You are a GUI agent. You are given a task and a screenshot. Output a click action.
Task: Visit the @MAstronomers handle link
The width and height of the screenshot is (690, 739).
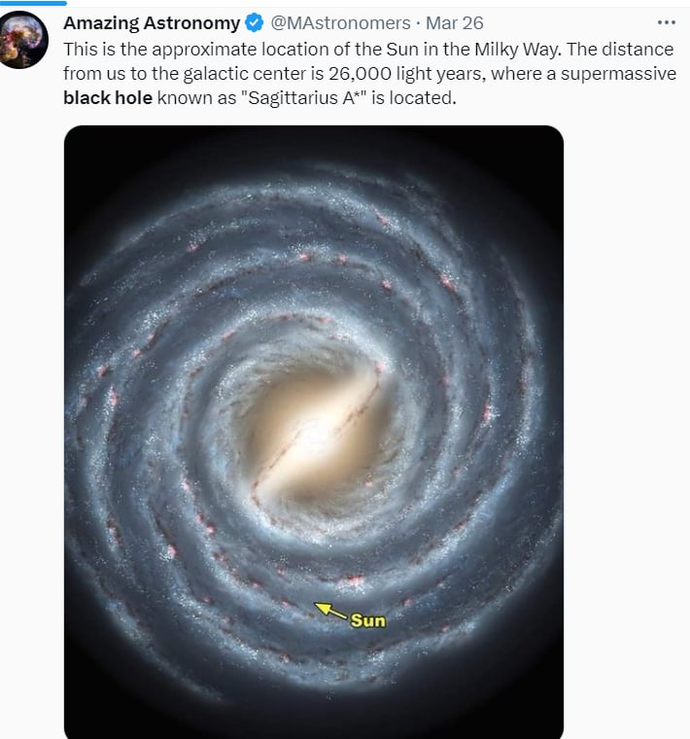(x=340, y=23)
